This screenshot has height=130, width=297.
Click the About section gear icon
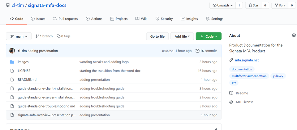[294, 35]
